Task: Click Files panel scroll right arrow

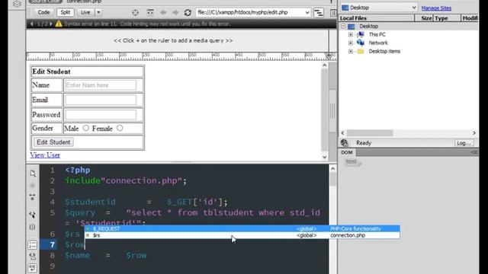Action: (474, 133)
